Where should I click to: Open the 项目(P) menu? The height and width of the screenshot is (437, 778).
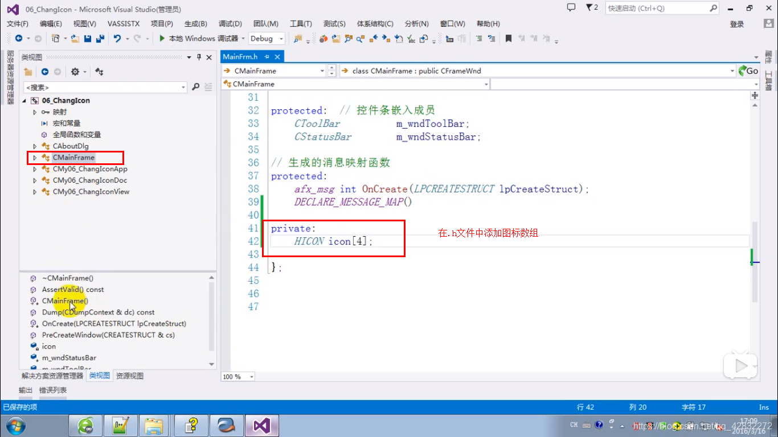point(162,24)
